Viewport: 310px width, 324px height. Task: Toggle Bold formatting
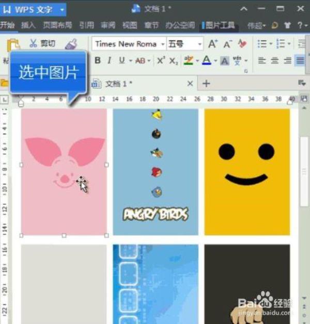coord(98,60)
